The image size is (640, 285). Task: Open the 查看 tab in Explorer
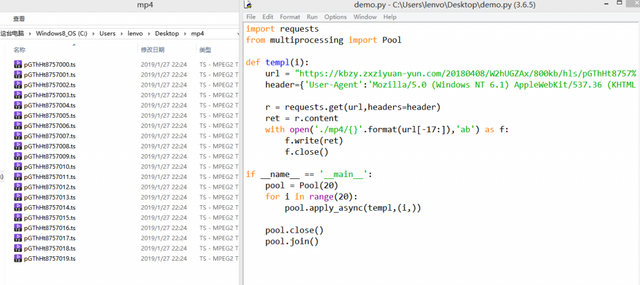(19, 19)
